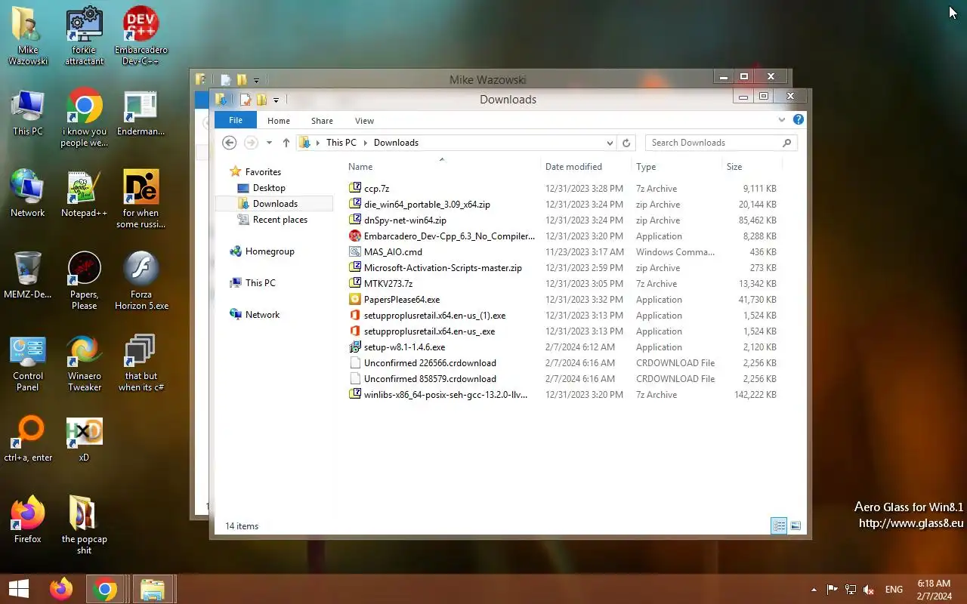Open the Recent locations dropdown arrow
Image resolution: width=967 pixels, height=604 pixels.
coord(269,143)
